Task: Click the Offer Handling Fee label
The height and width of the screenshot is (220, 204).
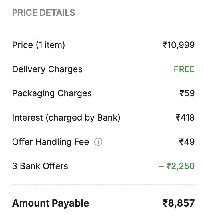Action: point(50,142)
